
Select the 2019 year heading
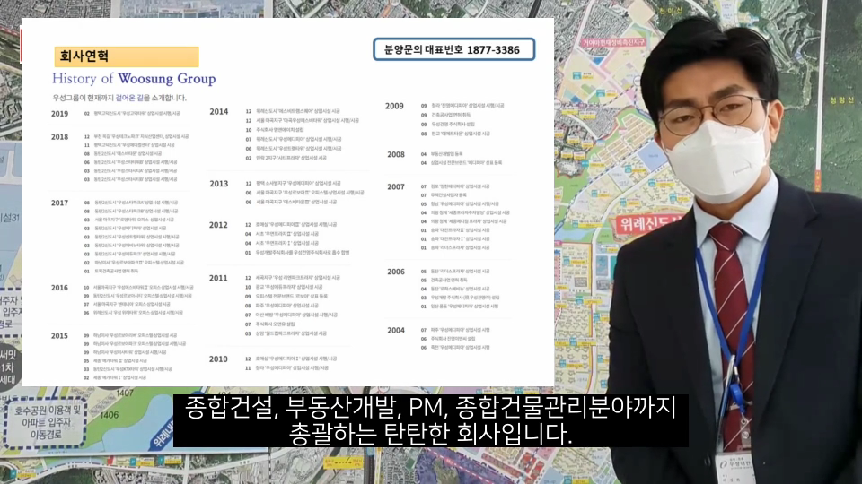tap(59, 114)
